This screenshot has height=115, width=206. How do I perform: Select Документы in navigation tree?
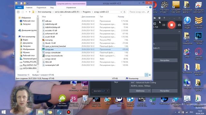coord(28,43)
